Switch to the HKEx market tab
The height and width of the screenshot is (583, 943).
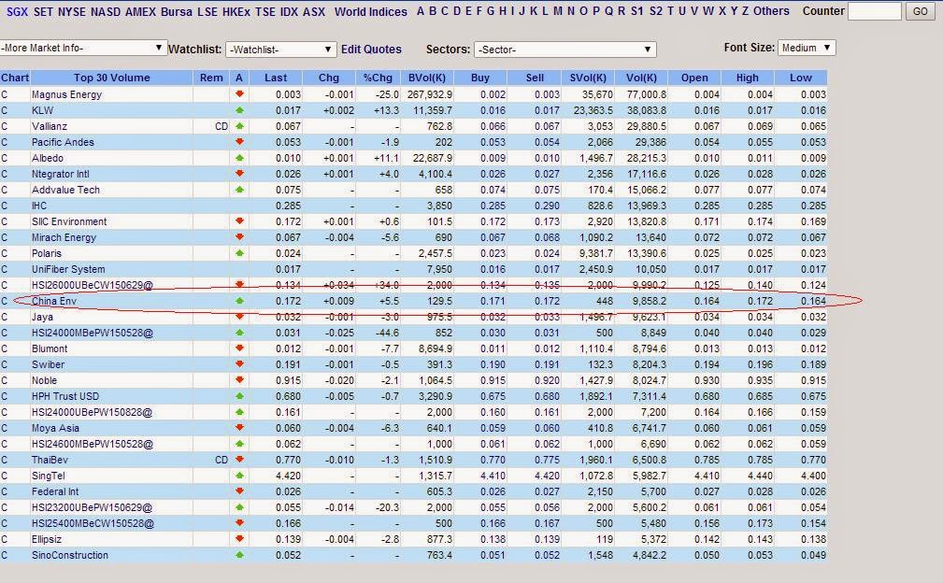pos(236,11)
